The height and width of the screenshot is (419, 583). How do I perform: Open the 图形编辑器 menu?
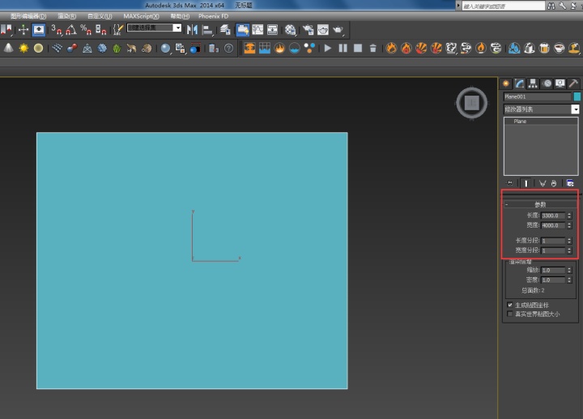[28, 16]
